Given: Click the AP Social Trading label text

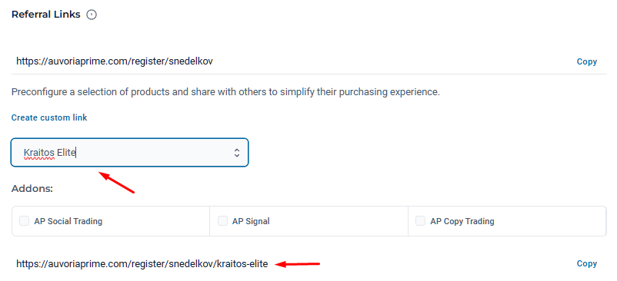Looking at the screenshot, I should 68,221.
